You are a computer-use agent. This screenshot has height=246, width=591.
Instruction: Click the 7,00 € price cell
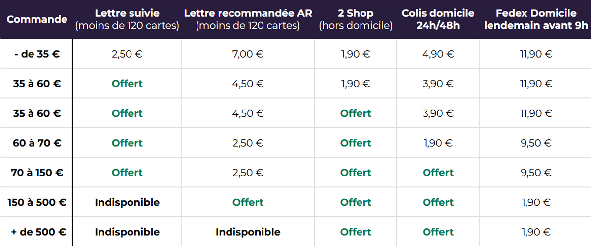(x=248, y=54)
